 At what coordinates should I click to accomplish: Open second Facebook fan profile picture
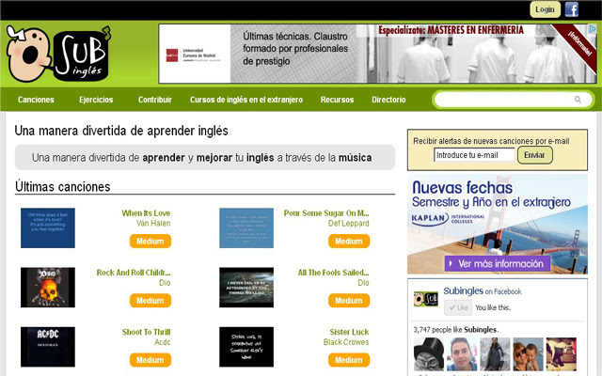tap(462, 354)
